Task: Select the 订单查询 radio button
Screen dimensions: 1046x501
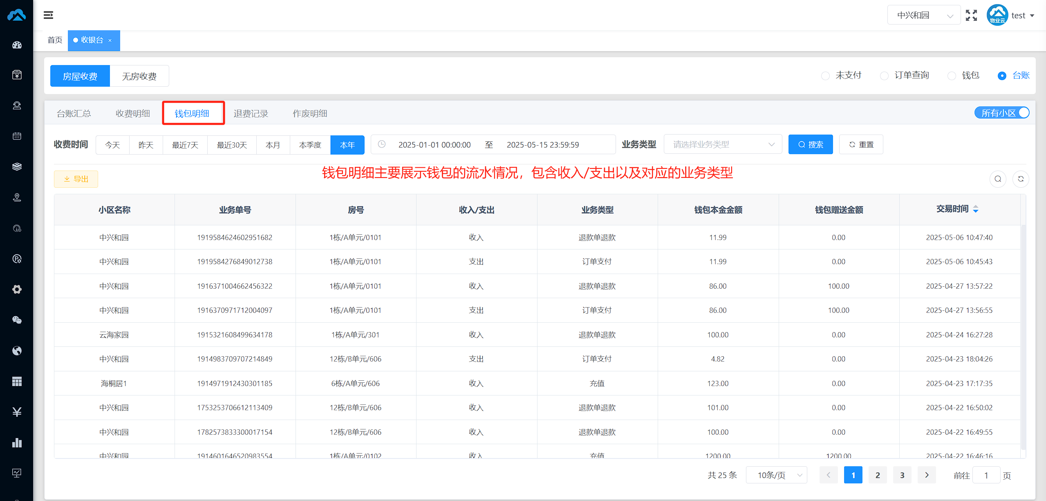Action: point(884,76)
